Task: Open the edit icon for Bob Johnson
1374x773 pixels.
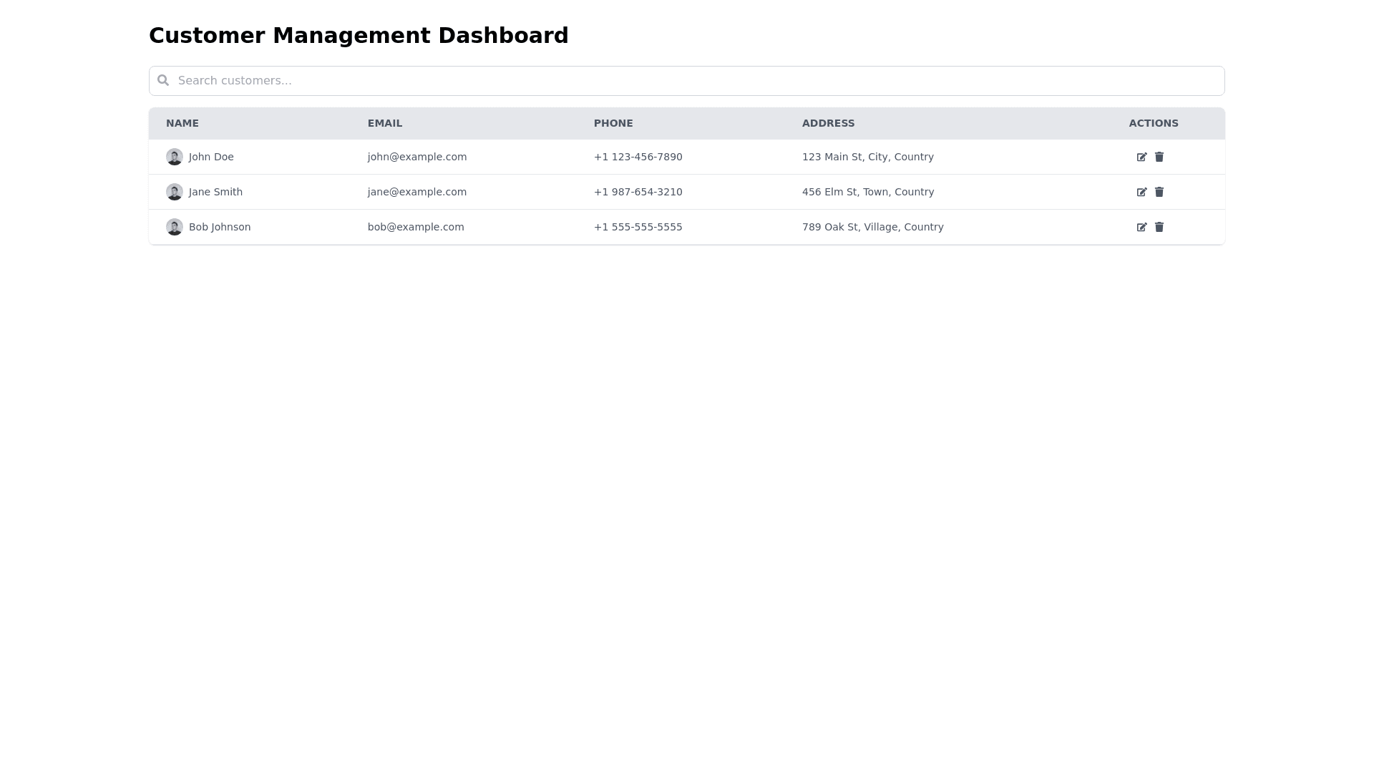Action: pyautogui.click(x=1141, y=227)
